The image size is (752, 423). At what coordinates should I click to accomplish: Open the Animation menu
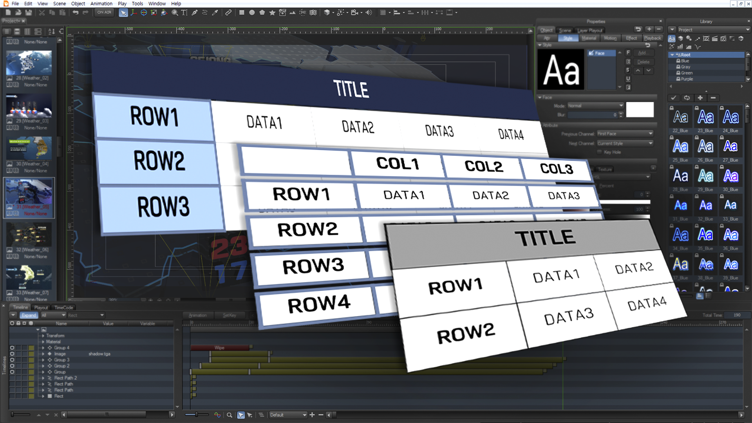click(101, 4)
